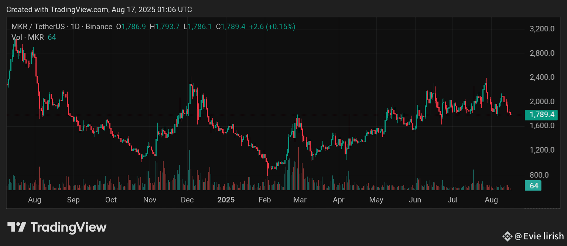The height and width of the screenshot is (246, 567).
Task: Click the high price H1,793.7
Action: pos(164,27)
